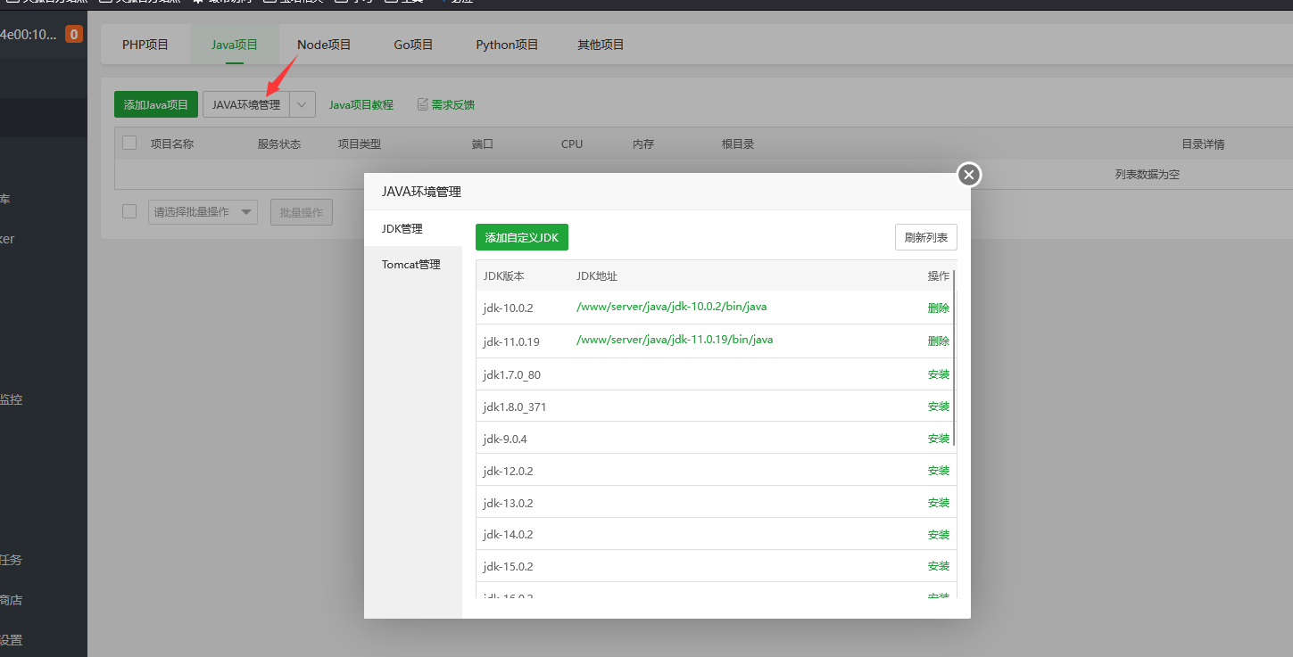This screenshot has width=1293, height=657.
Task: Click JDK地址 column header in dialog
Action: coord(597,276)
